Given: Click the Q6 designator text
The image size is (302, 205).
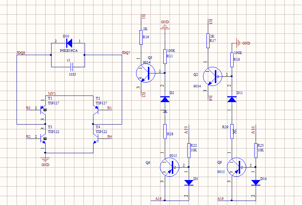Looking at the screenshot, I should 148,163.
